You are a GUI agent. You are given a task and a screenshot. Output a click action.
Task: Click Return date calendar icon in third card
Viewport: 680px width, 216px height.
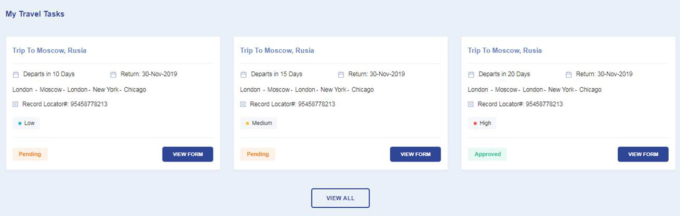(x=569, y=74)
